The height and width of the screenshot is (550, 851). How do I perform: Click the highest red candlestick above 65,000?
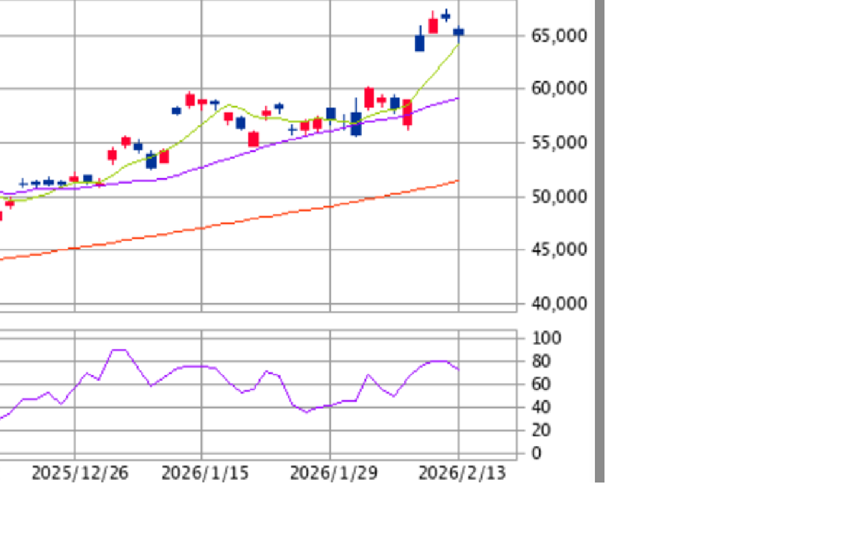click(x=433, y=26)
